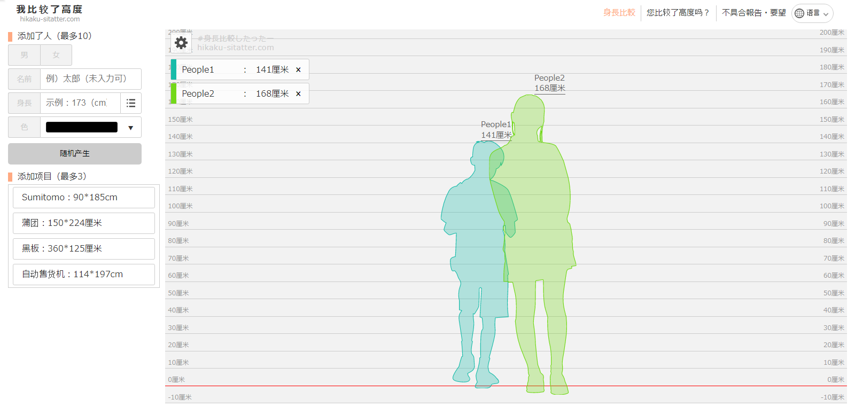Remove People2 with its X icon
The image size is (855, 407).
(x=298, y=94)
